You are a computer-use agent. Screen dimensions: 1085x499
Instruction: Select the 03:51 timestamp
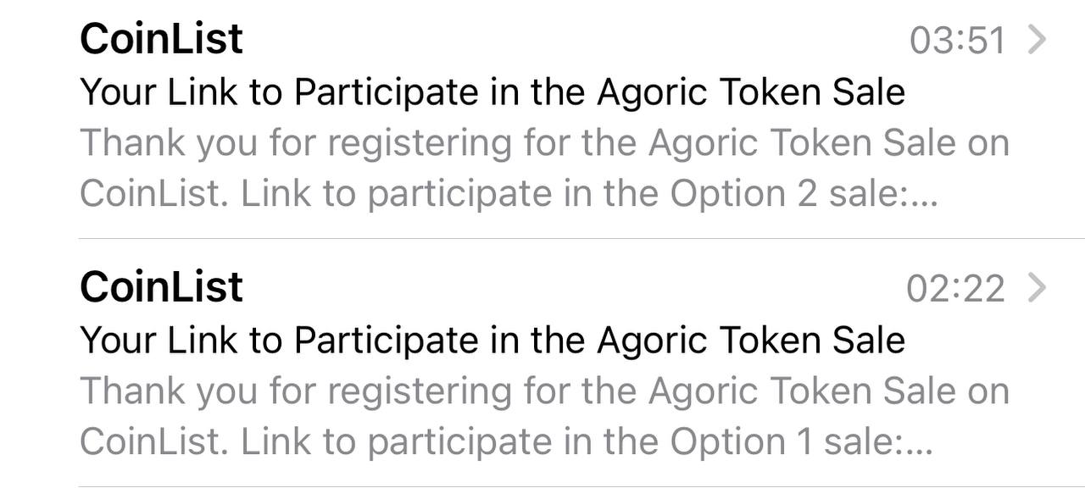pyautogui.click(x=958, y=41)
